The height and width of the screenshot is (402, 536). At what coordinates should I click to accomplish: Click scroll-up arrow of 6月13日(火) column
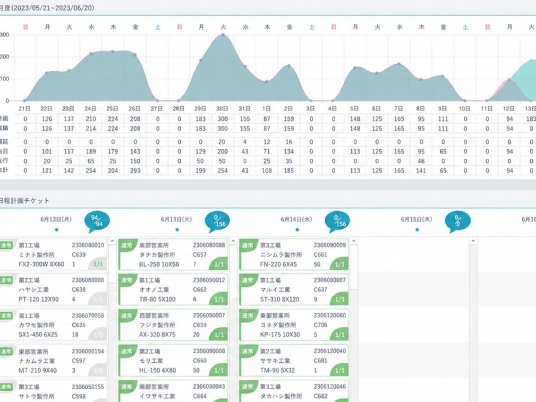coord(233,241)
